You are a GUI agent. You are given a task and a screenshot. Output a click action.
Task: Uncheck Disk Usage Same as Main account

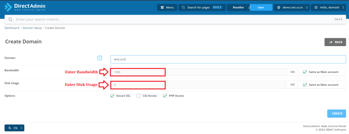pos(305,85)
